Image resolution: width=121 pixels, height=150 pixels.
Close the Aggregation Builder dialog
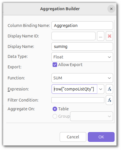[x=111, y=9]
